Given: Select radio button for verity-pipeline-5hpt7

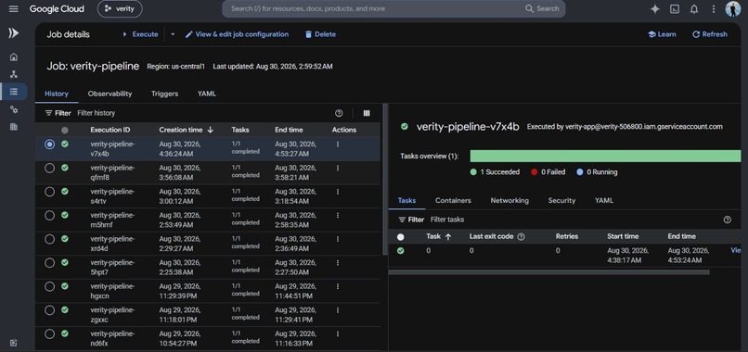Looking at the screenshot, I should coord(49,263).
